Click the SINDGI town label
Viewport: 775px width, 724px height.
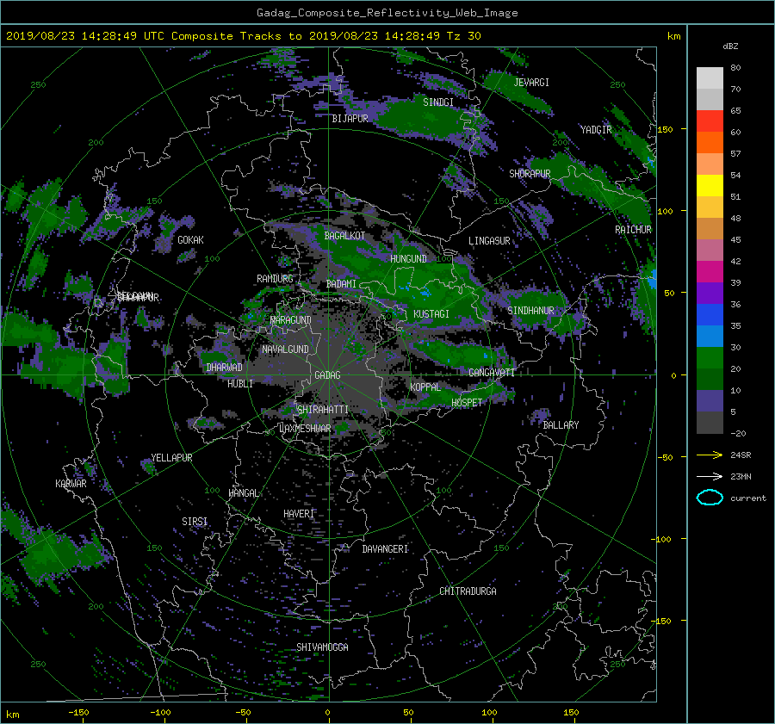point(438,102)
